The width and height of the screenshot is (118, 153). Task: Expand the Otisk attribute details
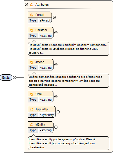[x=56, y=96]
